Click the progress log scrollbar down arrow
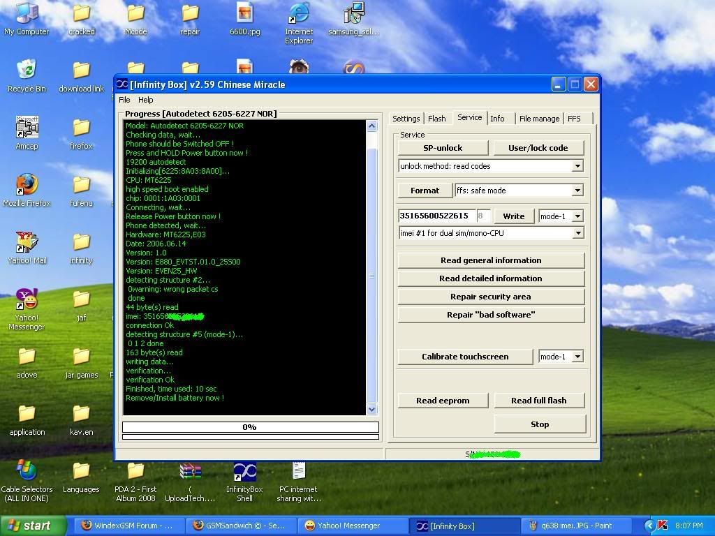The image size is (715, 536). click(x=372, y=409)
